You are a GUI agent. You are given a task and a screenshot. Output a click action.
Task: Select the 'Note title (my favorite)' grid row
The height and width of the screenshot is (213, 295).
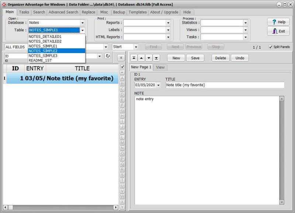pos(61,78)
